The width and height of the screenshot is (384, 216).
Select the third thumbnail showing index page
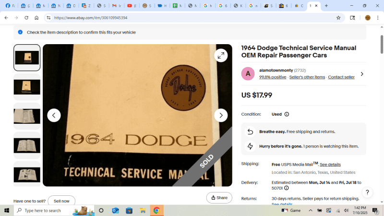pos(27,116)
